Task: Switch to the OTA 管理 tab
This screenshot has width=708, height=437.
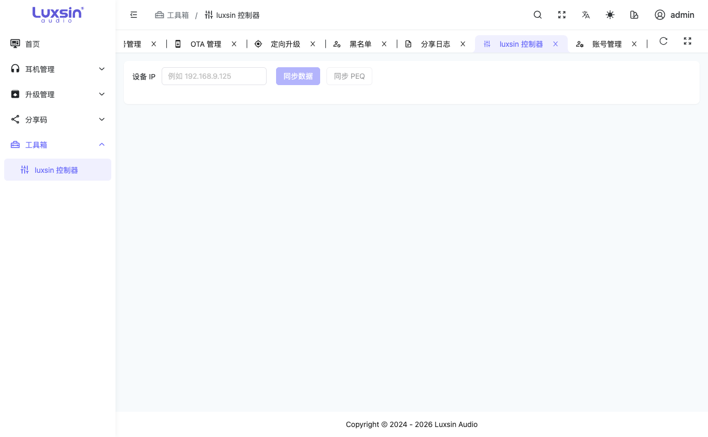Action: (205, 44)
